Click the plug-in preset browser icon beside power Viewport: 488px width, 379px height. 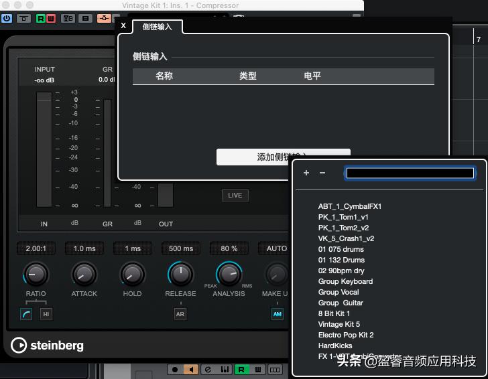pos(23,19)
